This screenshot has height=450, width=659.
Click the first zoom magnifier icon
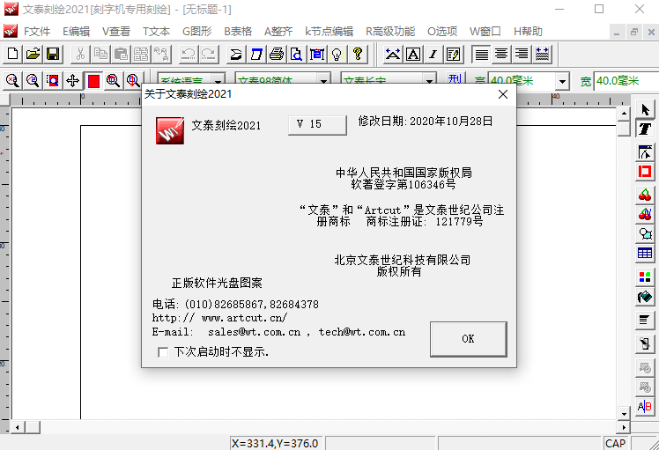click(12, 80)
